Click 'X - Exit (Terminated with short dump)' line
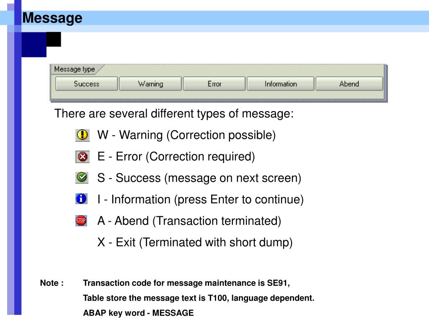Screen dimensions: 429x322 (x=195, y=242)
